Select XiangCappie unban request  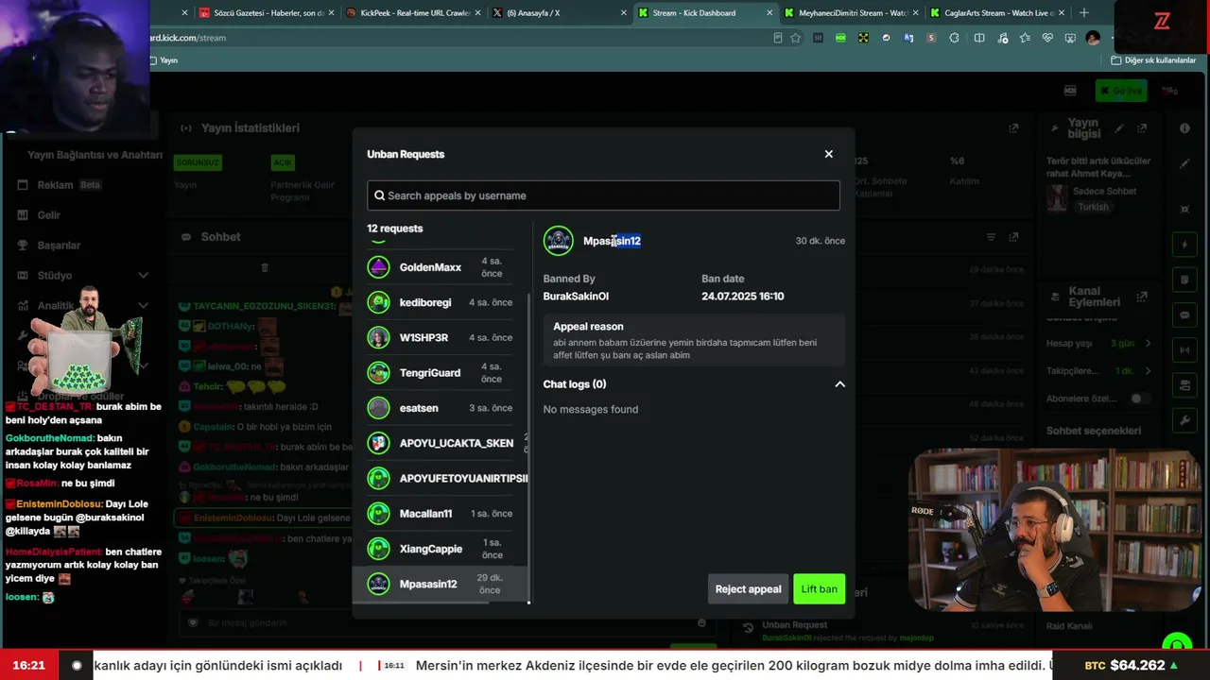pyautogui.click(x=441, y=549)
